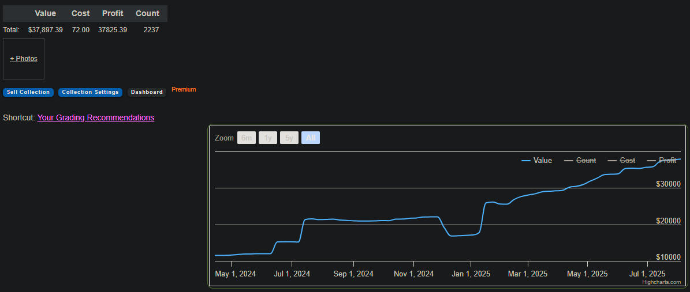The height and width of the screenshot is (292, 690).
Task: Click the Shortcut: label
Action: tap(19, 117)
